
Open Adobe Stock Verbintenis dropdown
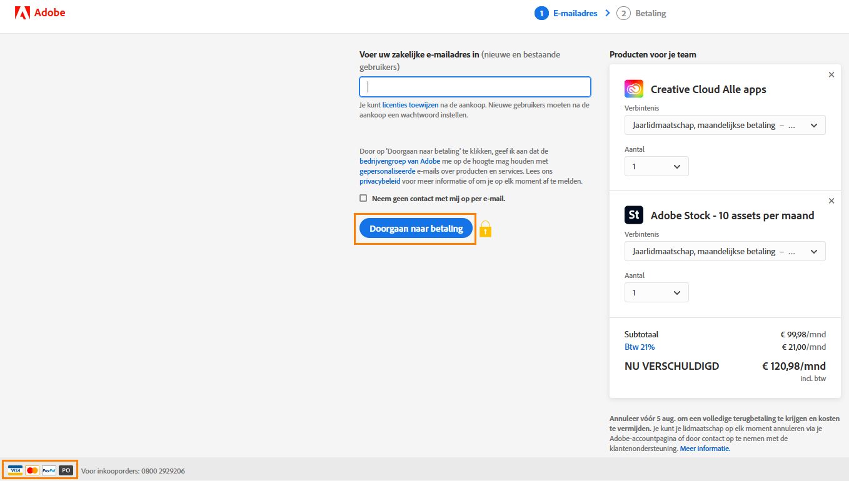coord(725,251)
